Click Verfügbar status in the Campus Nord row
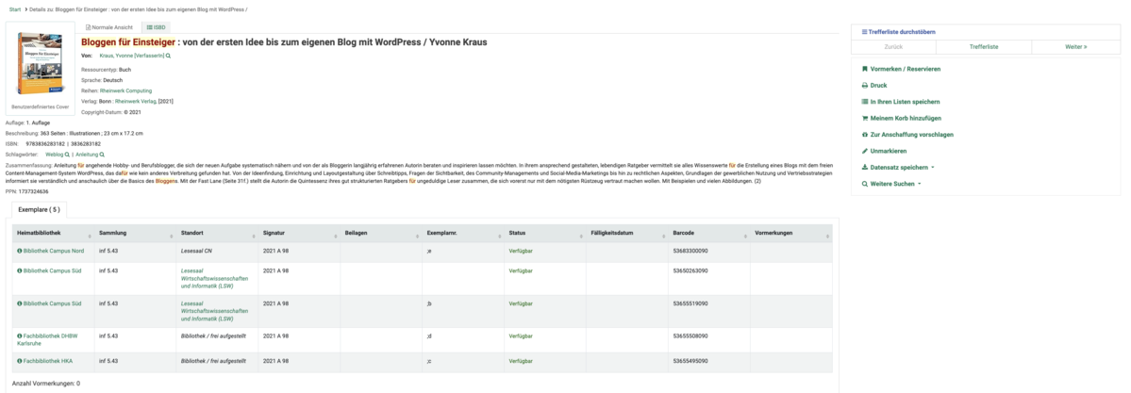Viewport: 1131px width, 393px height. pyautogui.click(x=521, y=251)
